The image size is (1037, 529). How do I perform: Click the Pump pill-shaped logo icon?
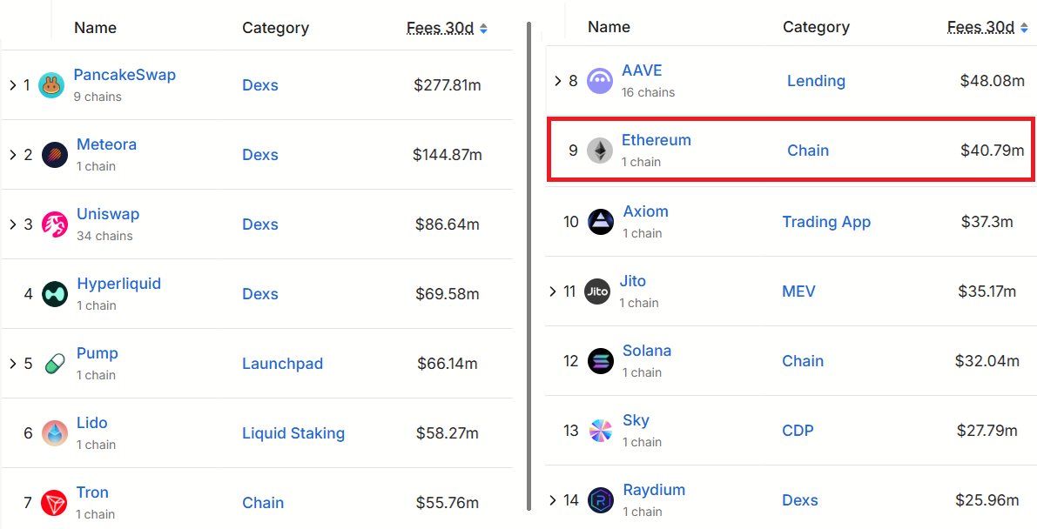55,364
